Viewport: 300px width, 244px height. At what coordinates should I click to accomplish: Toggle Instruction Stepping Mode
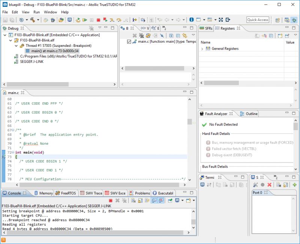coord(135,20)
